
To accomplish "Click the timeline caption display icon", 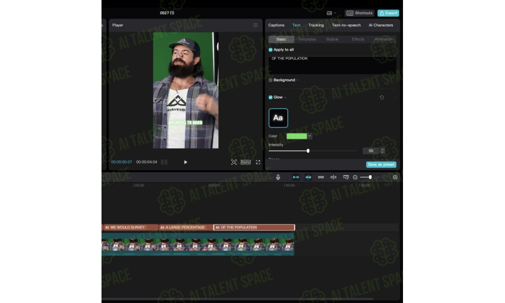I will [x=346, y=177].
